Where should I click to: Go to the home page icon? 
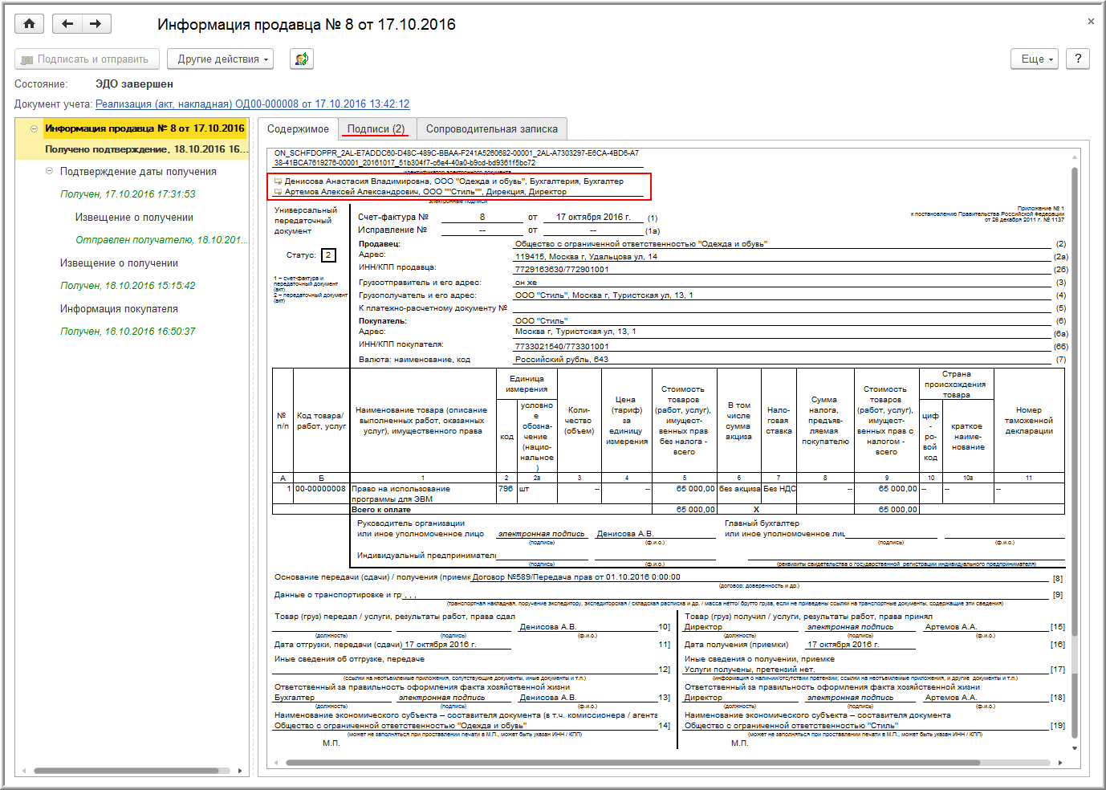tap(30, 24)
